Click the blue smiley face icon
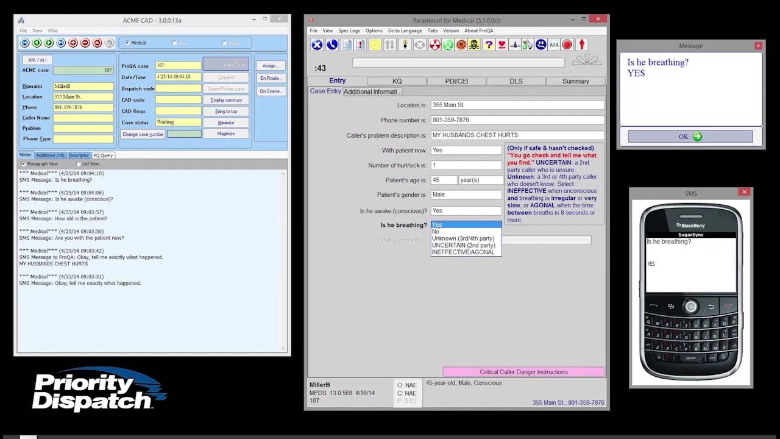This screenshot has height=439, width=780. point(541,45)
